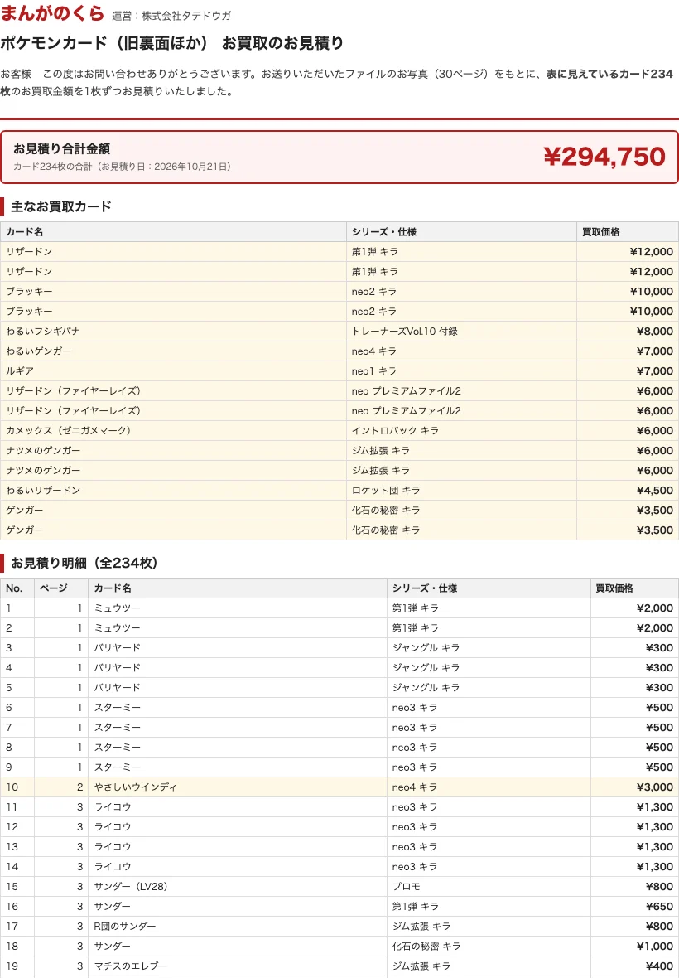Click the ページ column header
Screen dimensions: 679x978
coord(54,588)
